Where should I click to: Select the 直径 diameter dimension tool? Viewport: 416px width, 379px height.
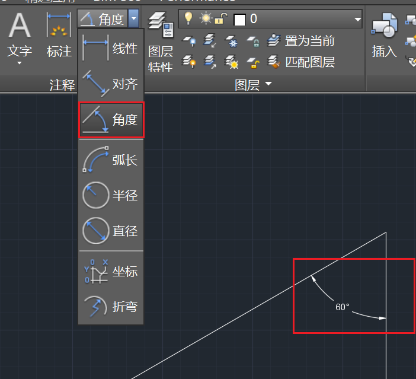click(111, 231)
